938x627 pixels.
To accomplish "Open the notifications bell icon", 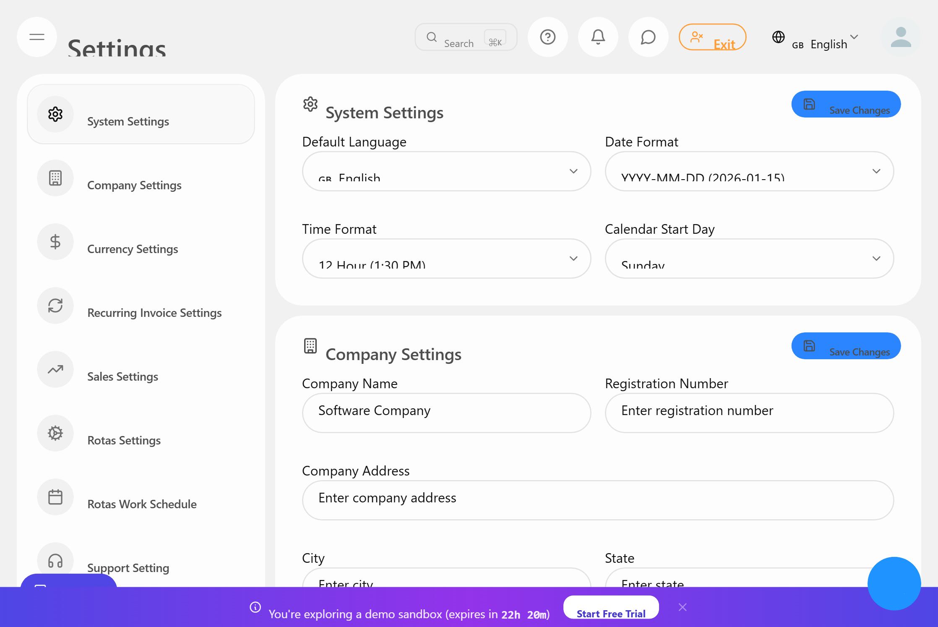I will pyautogui.click(x=598, y=37).
